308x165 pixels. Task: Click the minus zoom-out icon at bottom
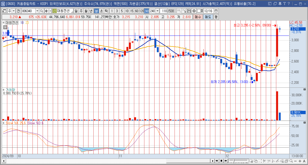[x=296, y=161]
